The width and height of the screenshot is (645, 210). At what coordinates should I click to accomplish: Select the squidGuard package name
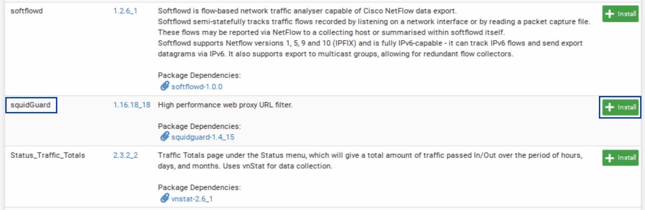[x=30, y=105]
